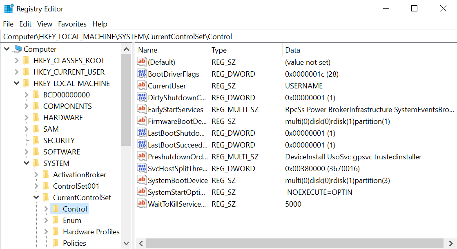Image resolution: width=457 pixels, height=249 pixels.
Task: Collapse the HKEY_LOCAL_MACHINE key
Action: pos(17,83)
